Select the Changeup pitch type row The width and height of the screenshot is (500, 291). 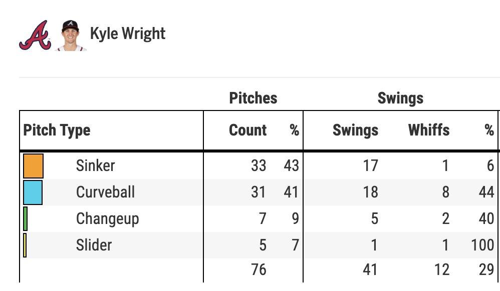pyautogui.click(x=107, y=218)
